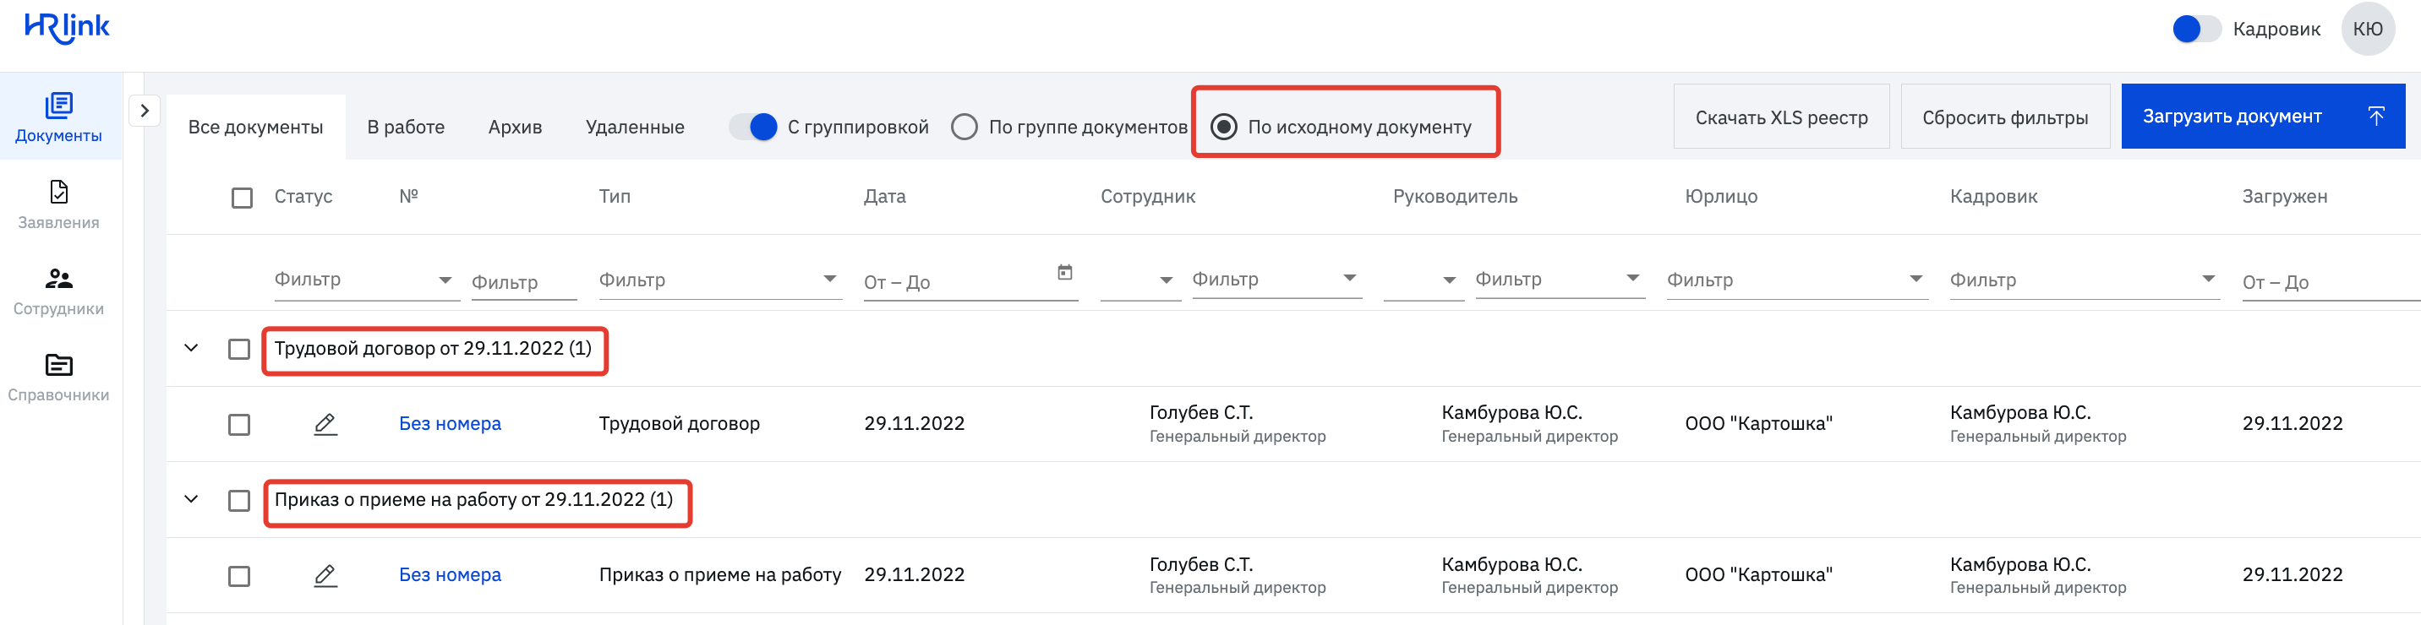
Task: Click the Сотрудник column header
Action: click(x=1148, y=196)
